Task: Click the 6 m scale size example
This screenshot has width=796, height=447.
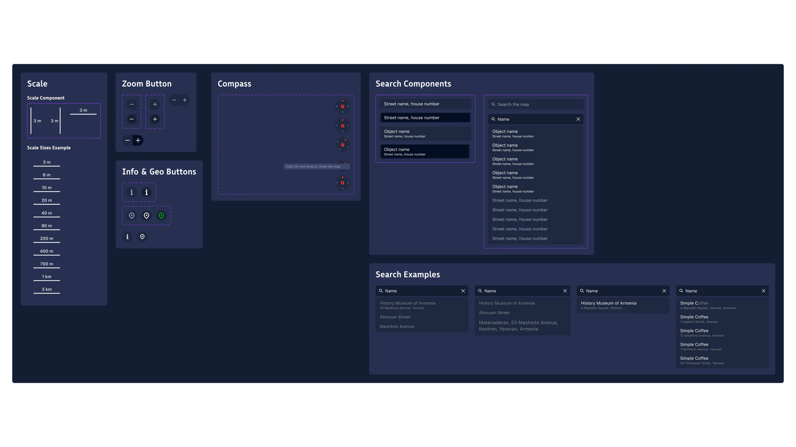Action: pyautogui.click(x=47, y=176)
